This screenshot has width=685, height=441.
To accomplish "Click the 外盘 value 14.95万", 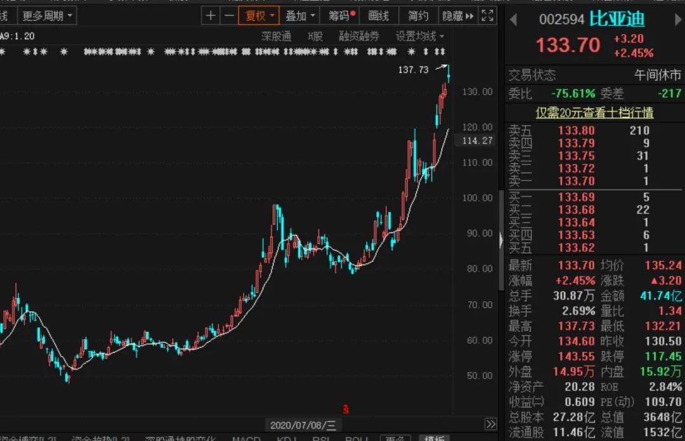I will [574, 371].
